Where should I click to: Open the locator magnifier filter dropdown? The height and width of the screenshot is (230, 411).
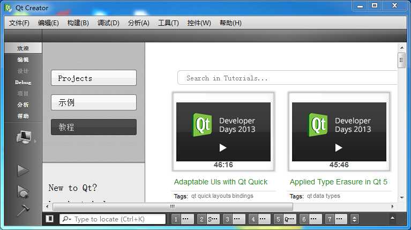[66, 219]
